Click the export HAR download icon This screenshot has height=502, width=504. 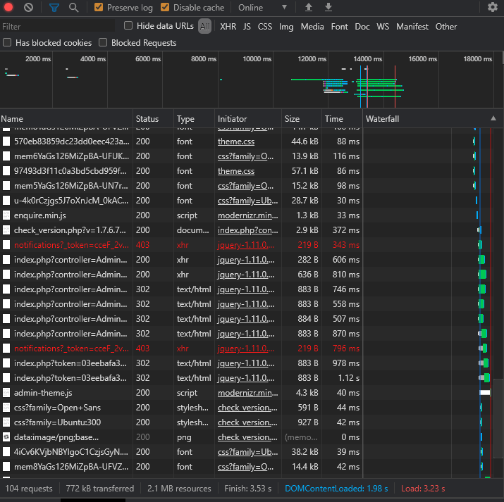tap(328, 8)
